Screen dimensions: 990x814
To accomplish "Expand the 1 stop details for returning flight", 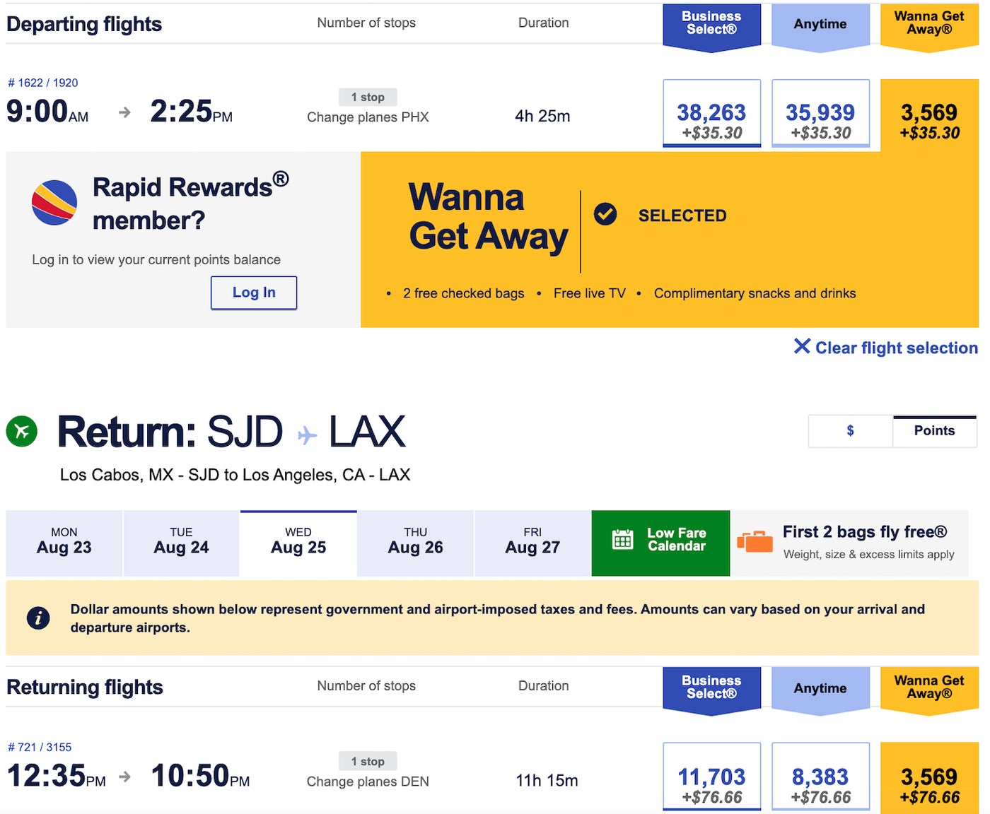I will pyautogui.click(x=367, y=761).
